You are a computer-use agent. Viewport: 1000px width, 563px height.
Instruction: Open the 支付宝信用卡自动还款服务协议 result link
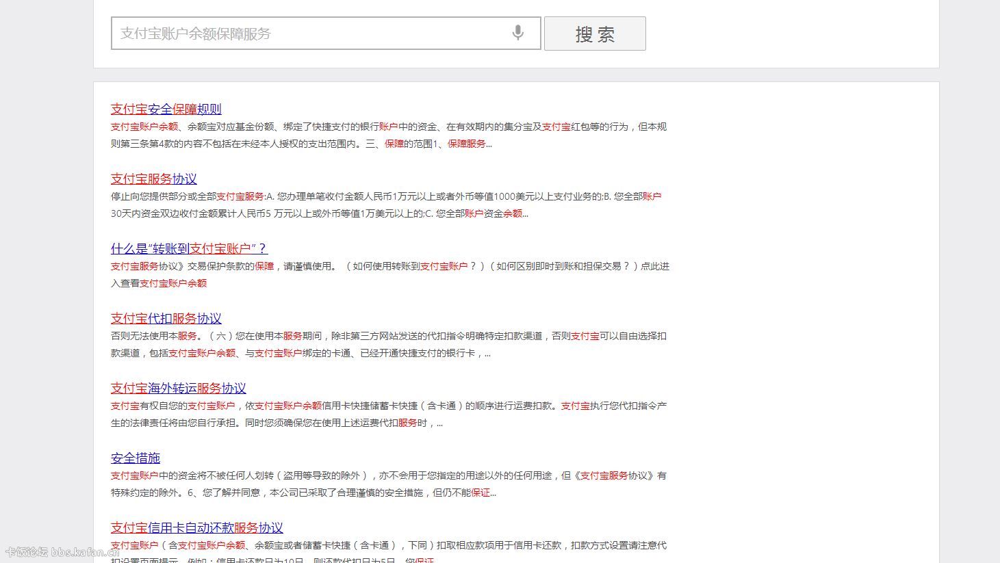pos(197,527)
